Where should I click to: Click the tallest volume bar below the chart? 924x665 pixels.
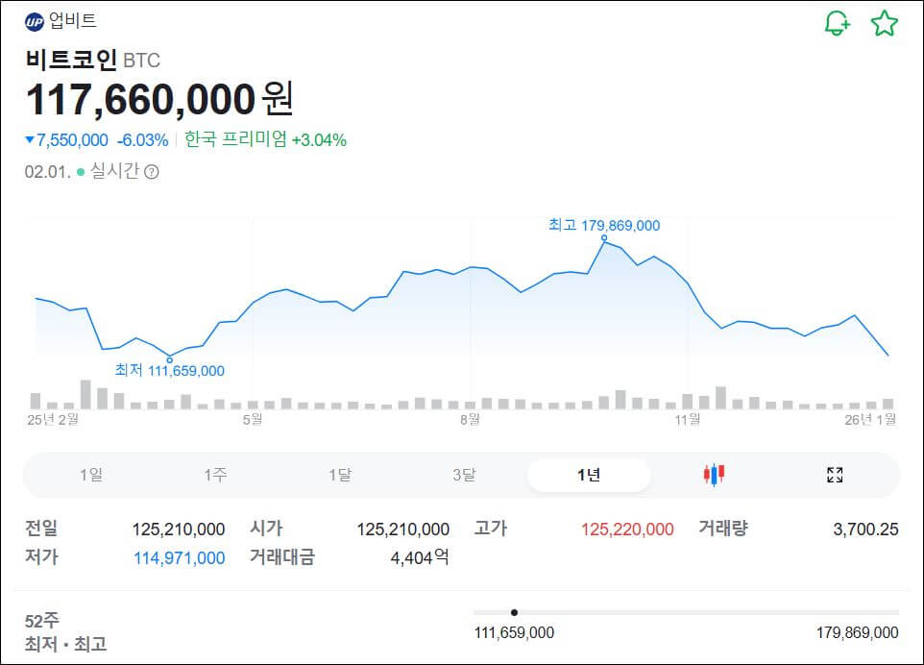[x=85, y=392]
